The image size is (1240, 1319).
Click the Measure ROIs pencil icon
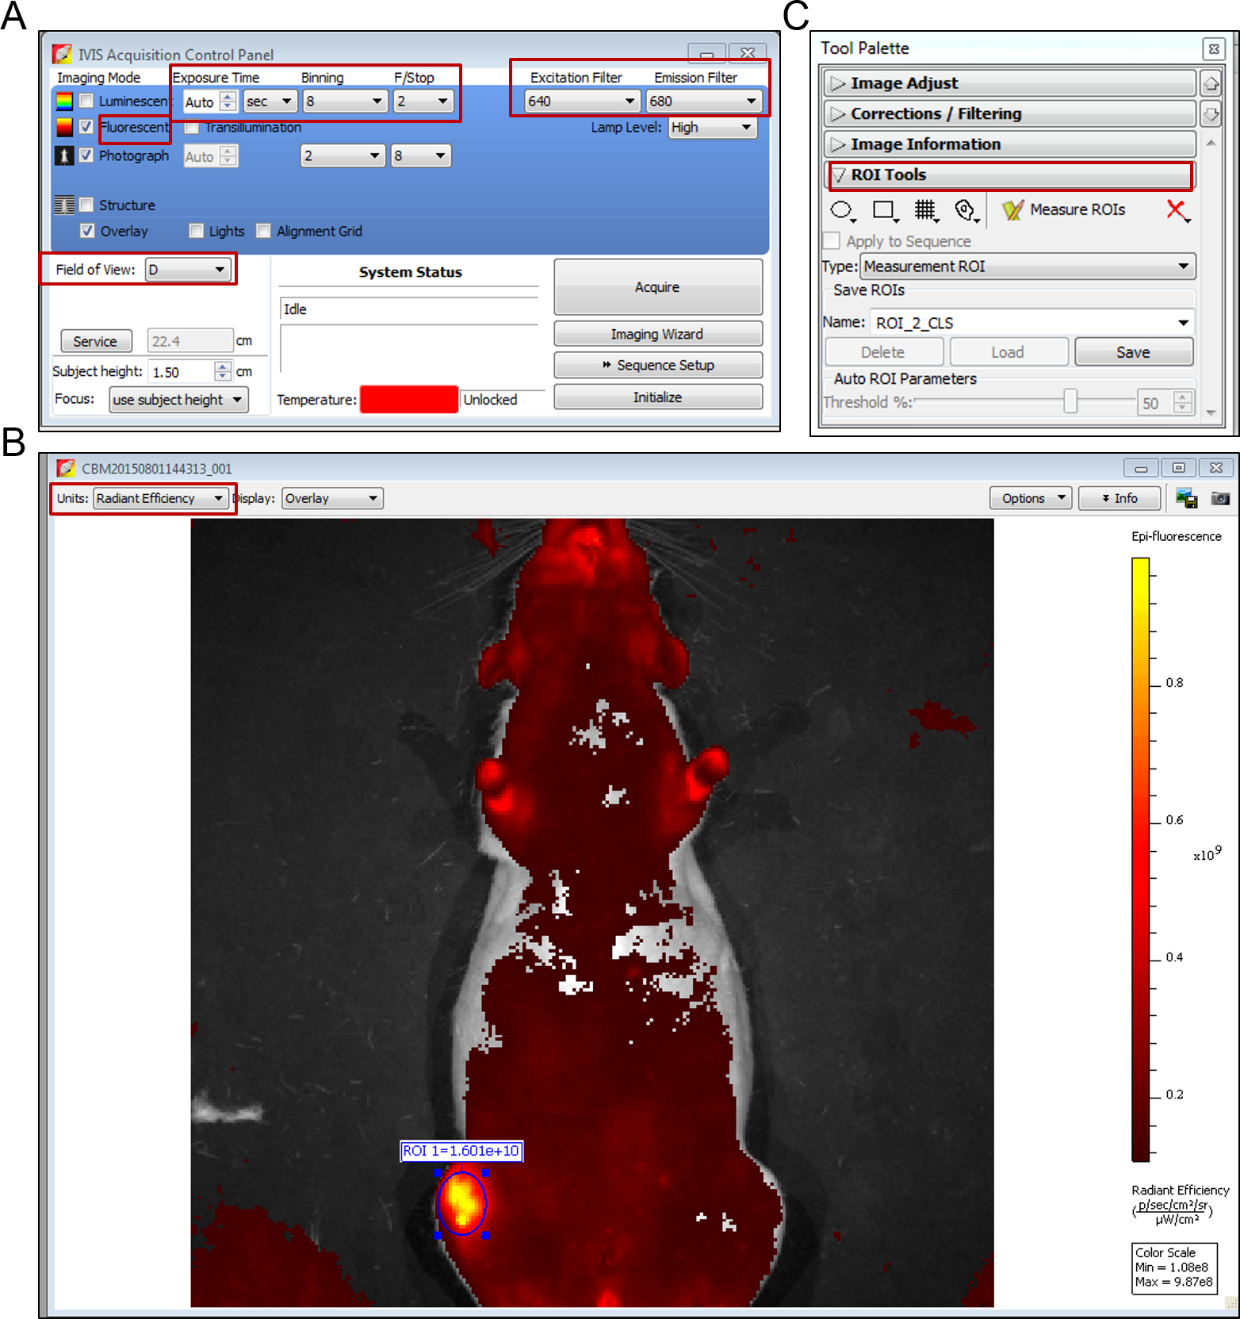[x=1012, y=210]
